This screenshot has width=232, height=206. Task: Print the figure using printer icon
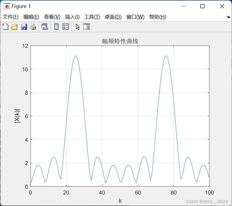point(33,27)
